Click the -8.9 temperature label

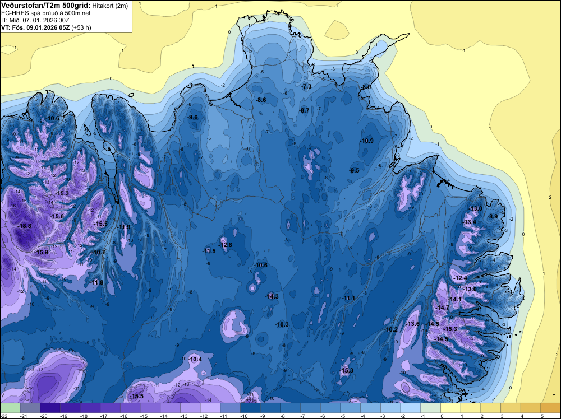(493, 216)
